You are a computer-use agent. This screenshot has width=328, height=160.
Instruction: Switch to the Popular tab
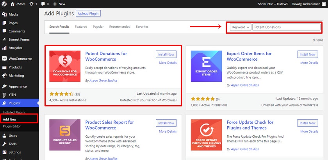(98, 27)
